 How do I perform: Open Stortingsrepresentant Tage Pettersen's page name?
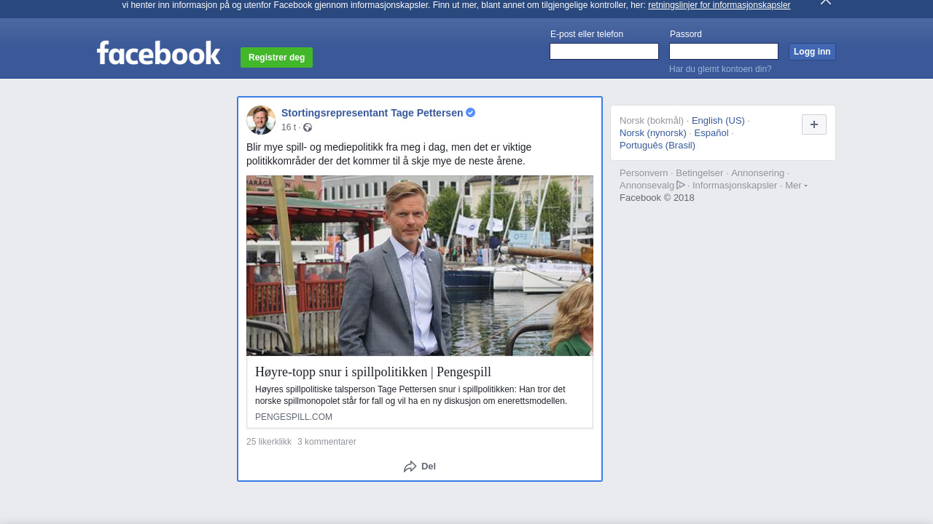click(372, 113)
